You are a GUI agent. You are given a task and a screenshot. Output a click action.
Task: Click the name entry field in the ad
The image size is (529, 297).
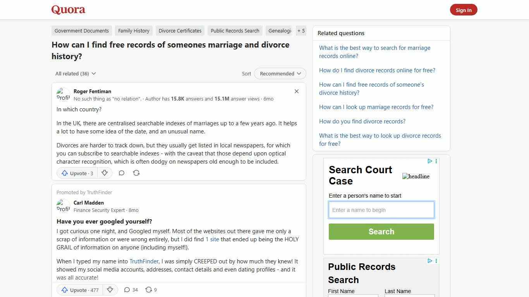[381, 210]
